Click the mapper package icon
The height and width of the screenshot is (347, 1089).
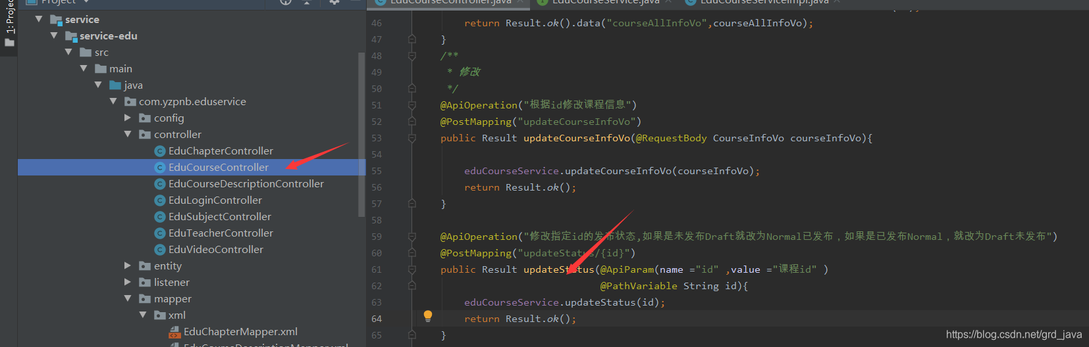[x=146, y=299]
